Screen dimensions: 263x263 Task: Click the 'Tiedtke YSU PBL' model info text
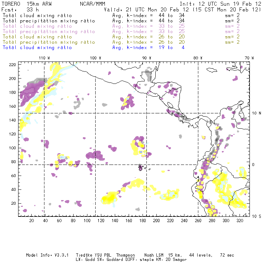(93, 255)
